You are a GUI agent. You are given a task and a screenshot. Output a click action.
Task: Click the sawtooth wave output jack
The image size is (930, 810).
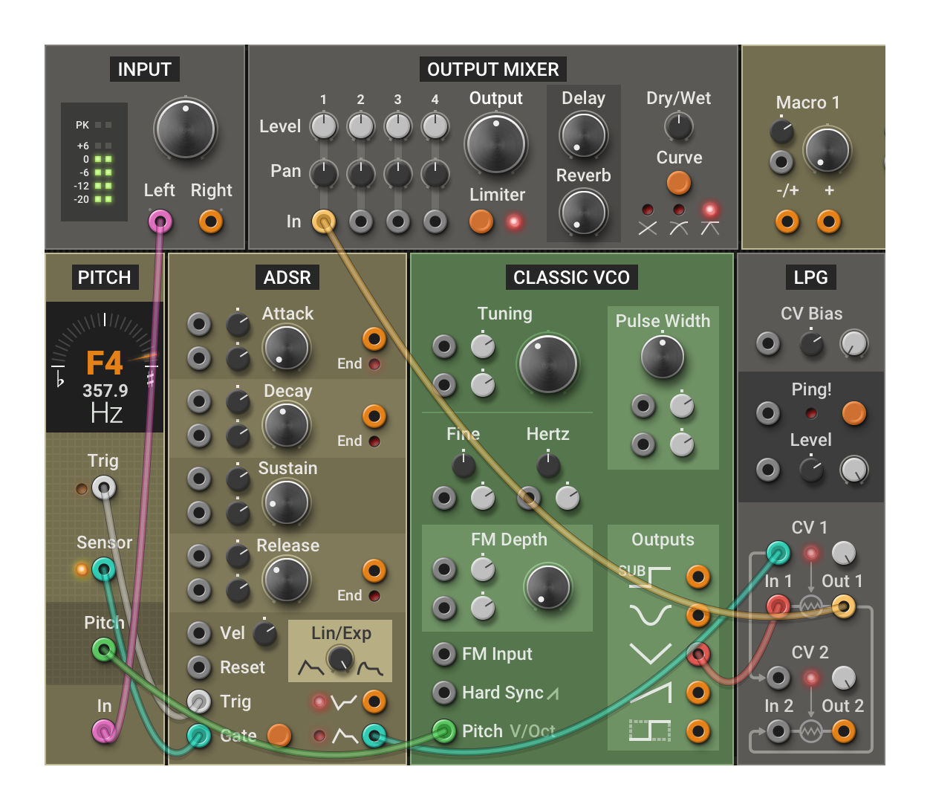(x=697, y=693)
